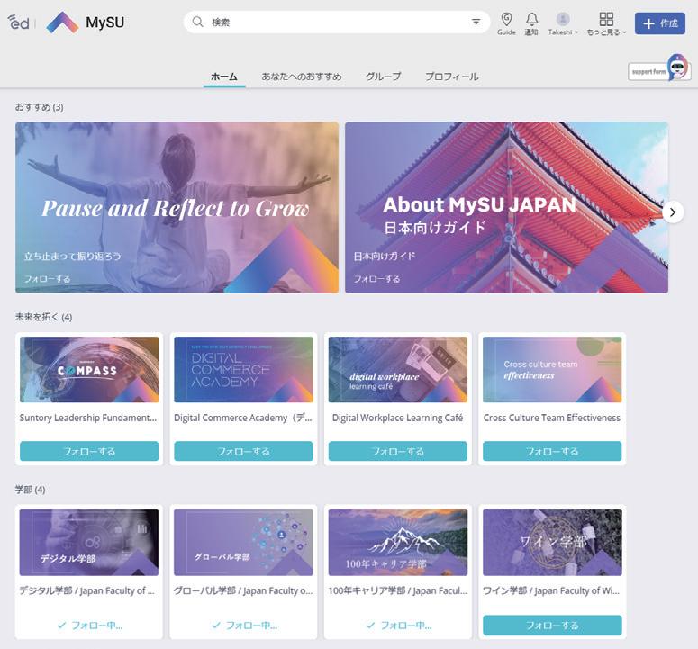698x649 pixels.
Task: Open the search filter icon
Action: (x=476, y=22)
